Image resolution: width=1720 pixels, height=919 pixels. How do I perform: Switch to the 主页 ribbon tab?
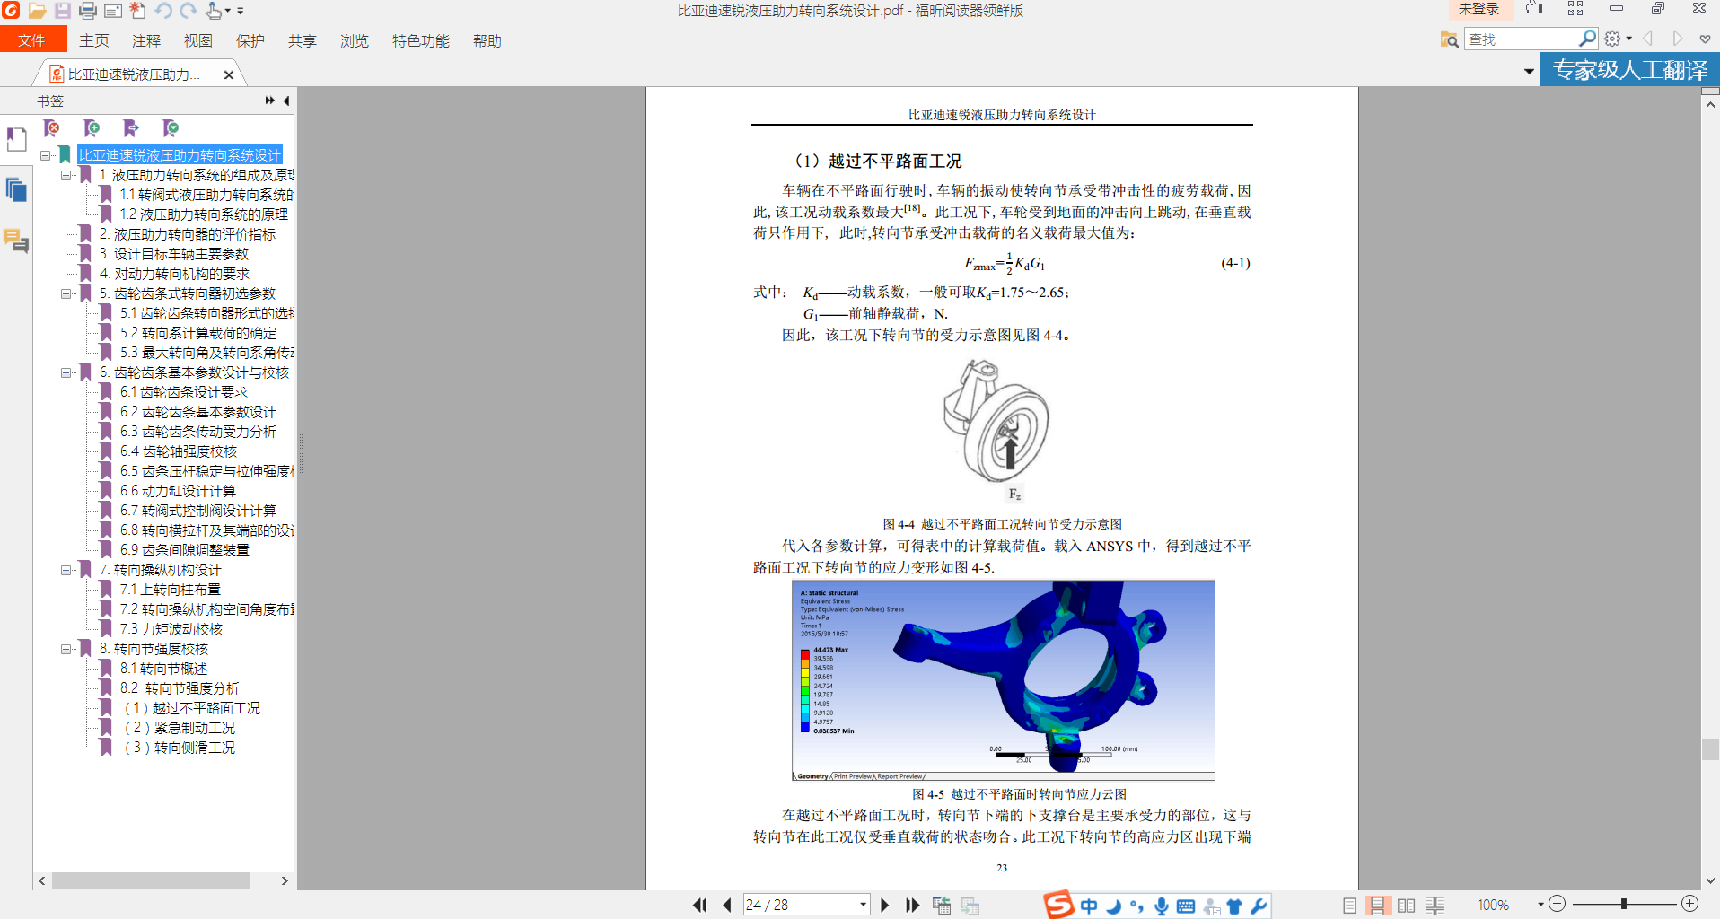pos(94,40)
